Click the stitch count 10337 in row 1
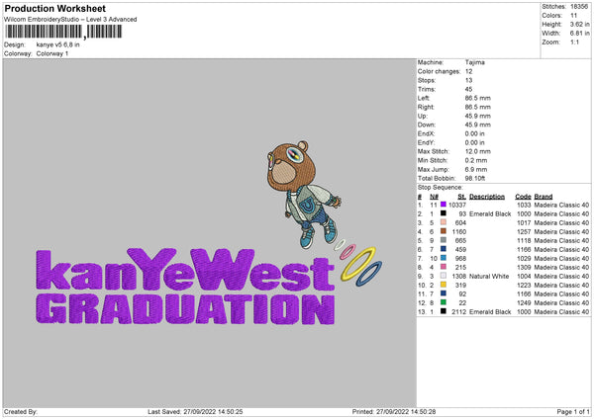Image resolution: width=594 pixels, height=419 pixels. pyautogui.click(x=457, y=205)
